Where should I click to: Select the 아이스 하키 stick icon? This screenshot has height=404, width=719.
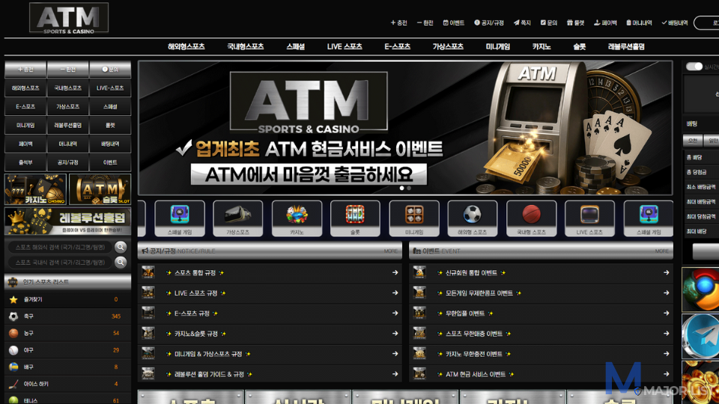13,384
